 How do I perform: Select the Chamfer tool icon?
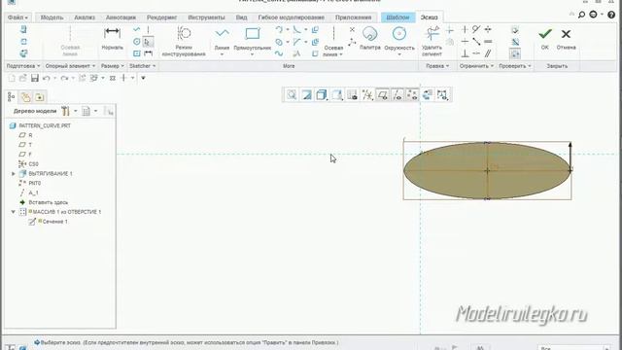click(x=296, y=42)
